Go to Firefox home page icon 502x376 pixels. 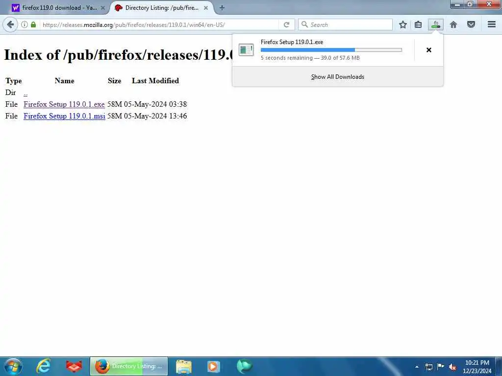[453, 24]
